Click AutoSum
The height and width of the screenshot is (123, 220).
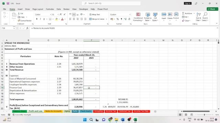coord(187,13)
